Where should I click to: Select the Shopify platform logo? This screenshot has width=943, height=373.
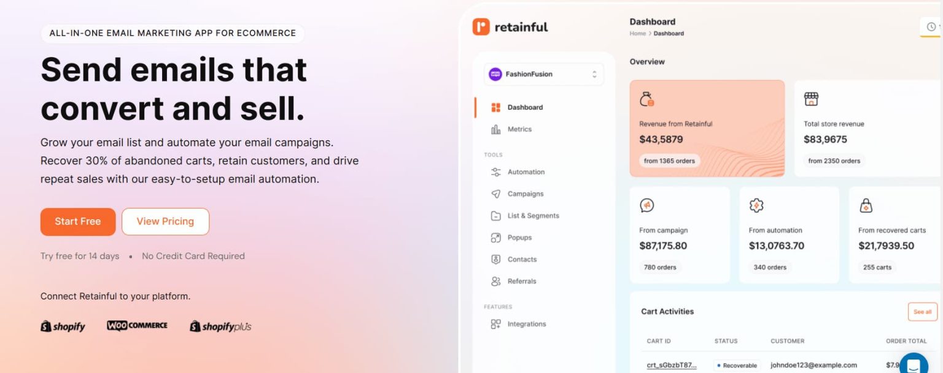63,326
